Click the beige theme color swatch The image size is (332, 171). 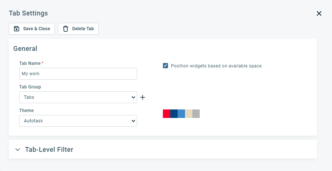(189, 114)
